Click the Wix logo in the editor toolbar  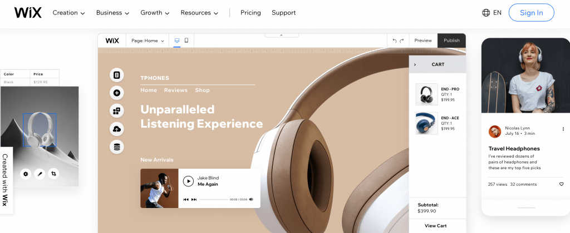112,40
